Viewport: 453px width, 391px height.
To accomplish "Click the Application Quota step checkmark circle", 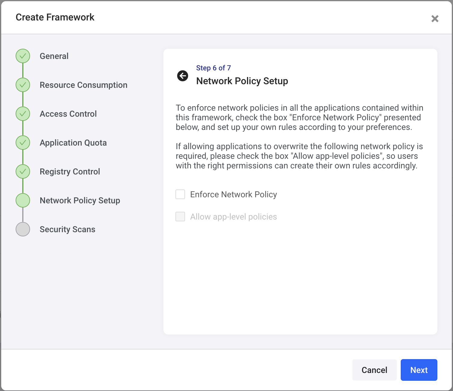I will 23,143.
